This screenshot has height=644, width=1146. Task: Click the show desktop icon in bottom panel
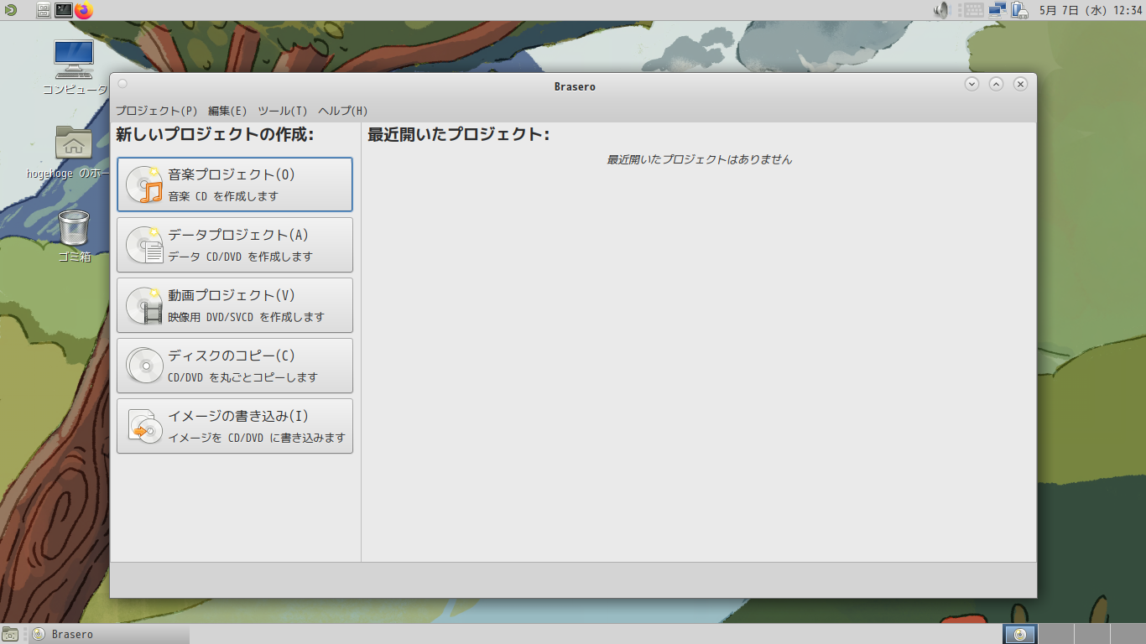(x=10, y=634)
